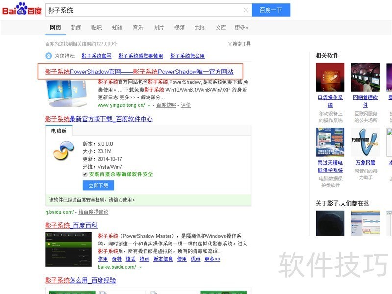This screenshot has width=392, height=294.
Task: Click the 立即下载 download button
Action: pos(98,186)
